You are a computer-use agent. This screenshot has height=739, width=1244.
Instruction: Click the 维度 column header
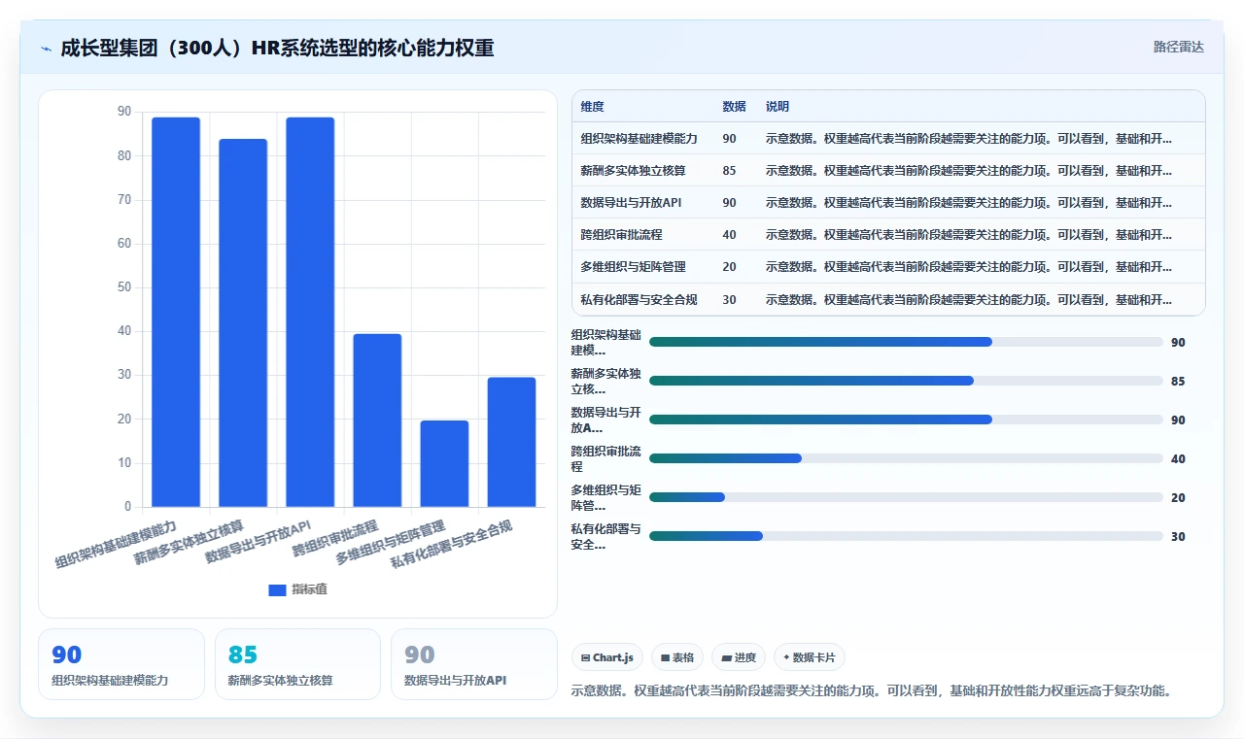pyautogui.click(x=592, y=107)
